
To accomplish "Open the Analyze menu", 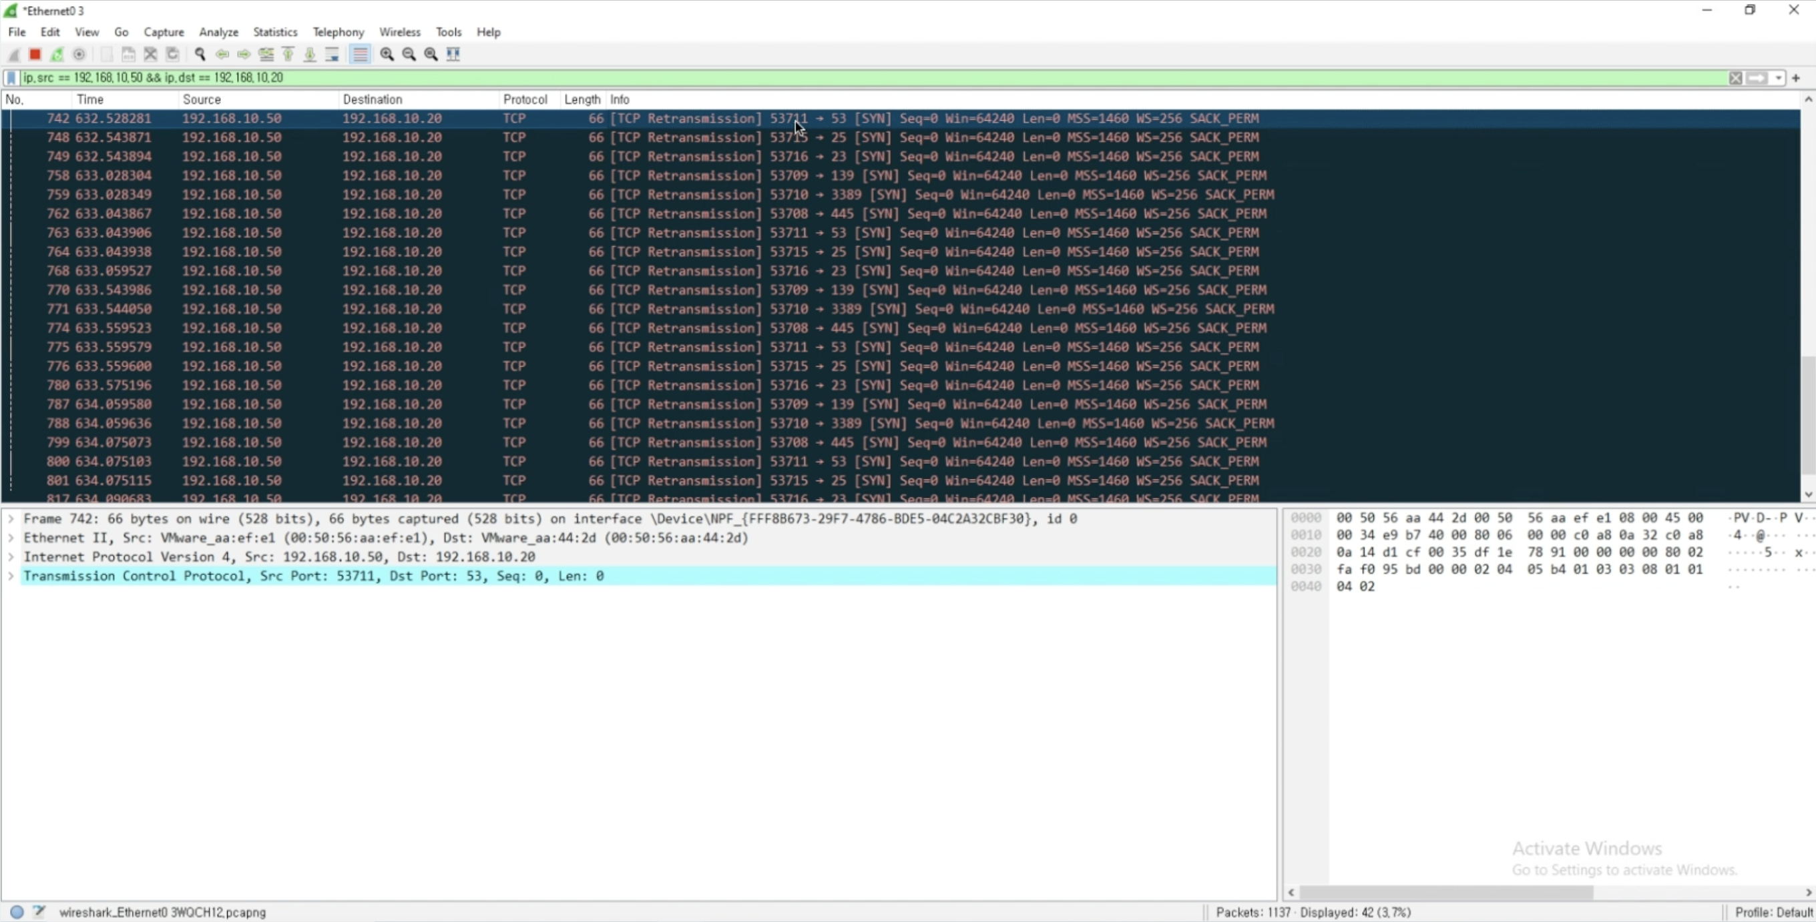I will [218, 32].
